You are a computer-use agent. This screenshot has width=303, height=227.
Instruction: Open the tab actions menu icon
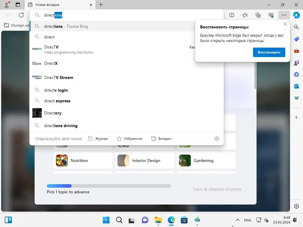coord(18,5)
